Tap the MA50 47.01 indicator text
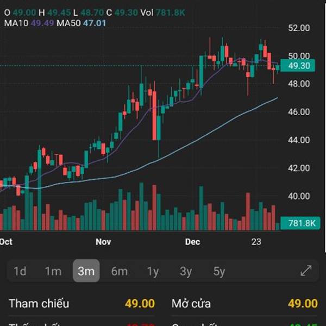326x326 pixels. (81, 23)
